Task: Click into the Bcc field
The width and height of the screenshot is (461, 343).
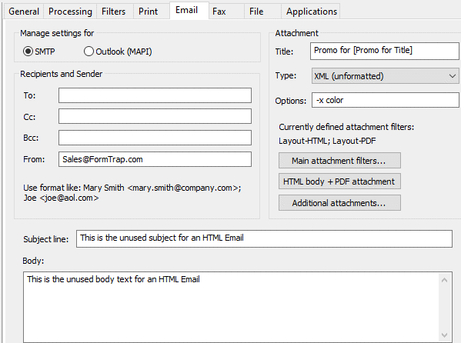Action: pyautogui.click(x=155, y=138)
